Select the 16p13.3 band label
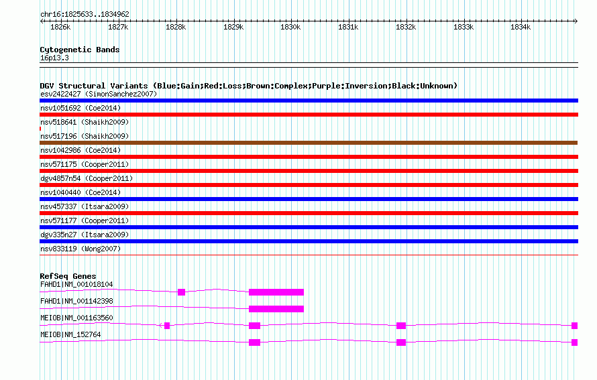The image size is (597, 380). (54, 58)
